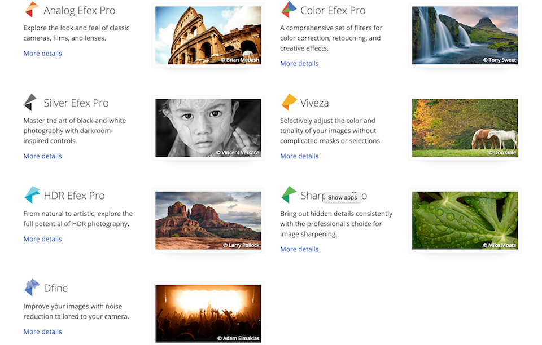View More details for Viveza
The width and height of the screenshot is (542, 345).
[x=299, y=156]
